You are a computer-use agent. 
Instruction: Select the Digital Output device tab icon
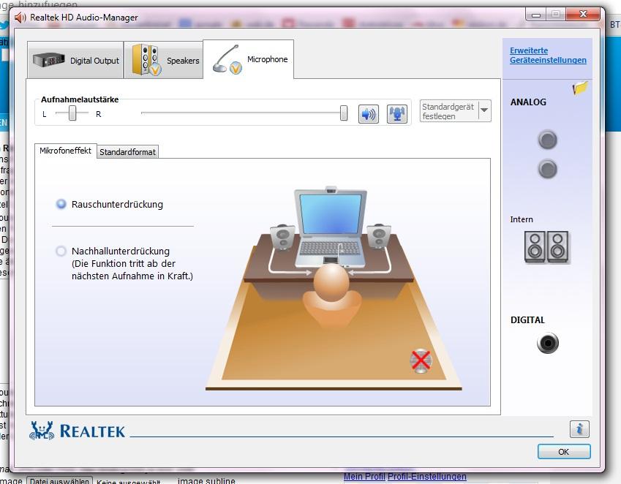(x=49, y=60)
